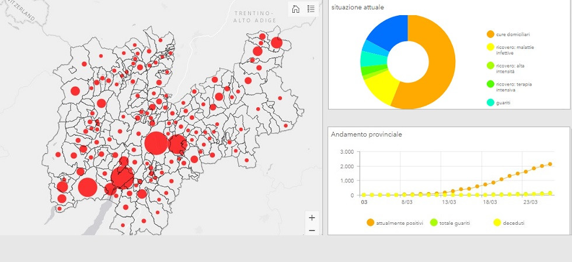Toggle the guariti legend marker
Viewport: 572px width, 262px height.
(490, 102)
